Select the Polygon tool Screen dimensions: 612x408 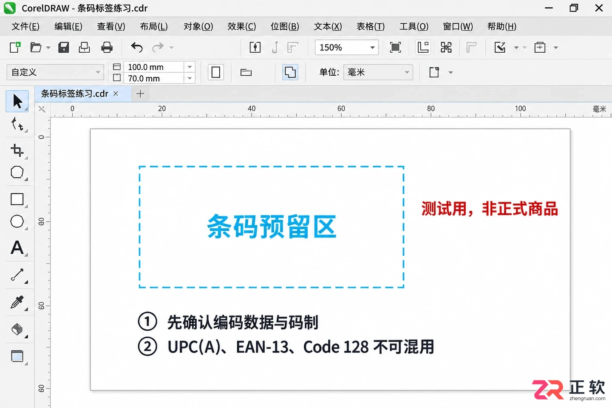17,172
